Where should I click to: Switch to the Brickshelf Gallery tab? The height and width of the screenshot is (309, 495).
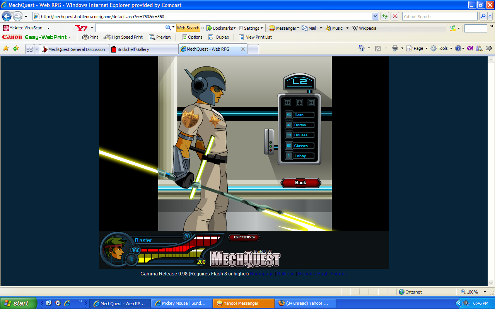[x=143, y=49]
